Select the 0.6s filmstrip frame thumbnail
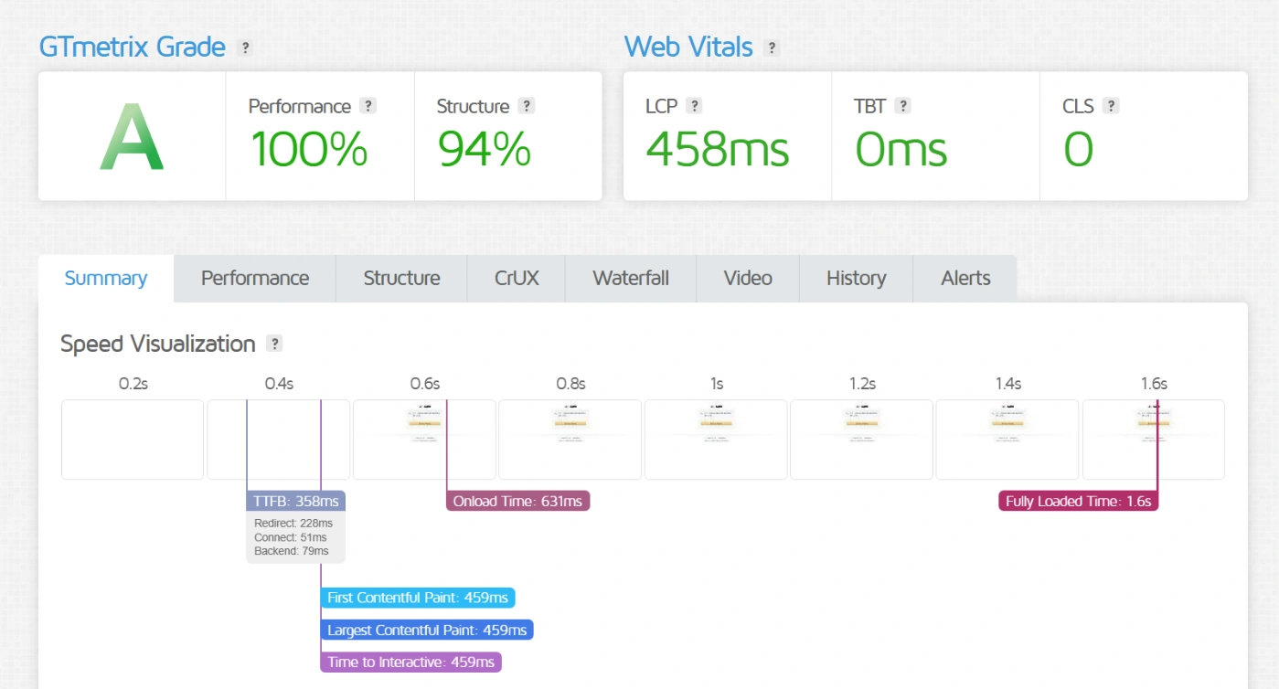This screenshot has height=689, width=1279. click(x=424, y=440)
